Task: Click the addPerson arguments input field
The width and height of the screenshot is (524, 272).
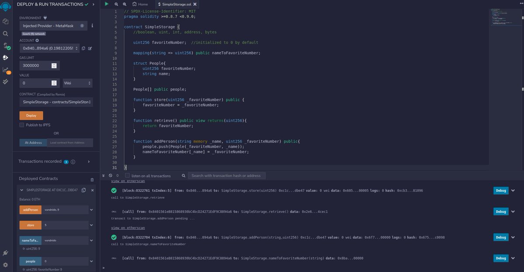Action: (x=65, y=210)
